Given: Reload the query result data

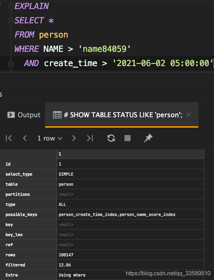Looking at the screenshot, I should tap(111, 138).
